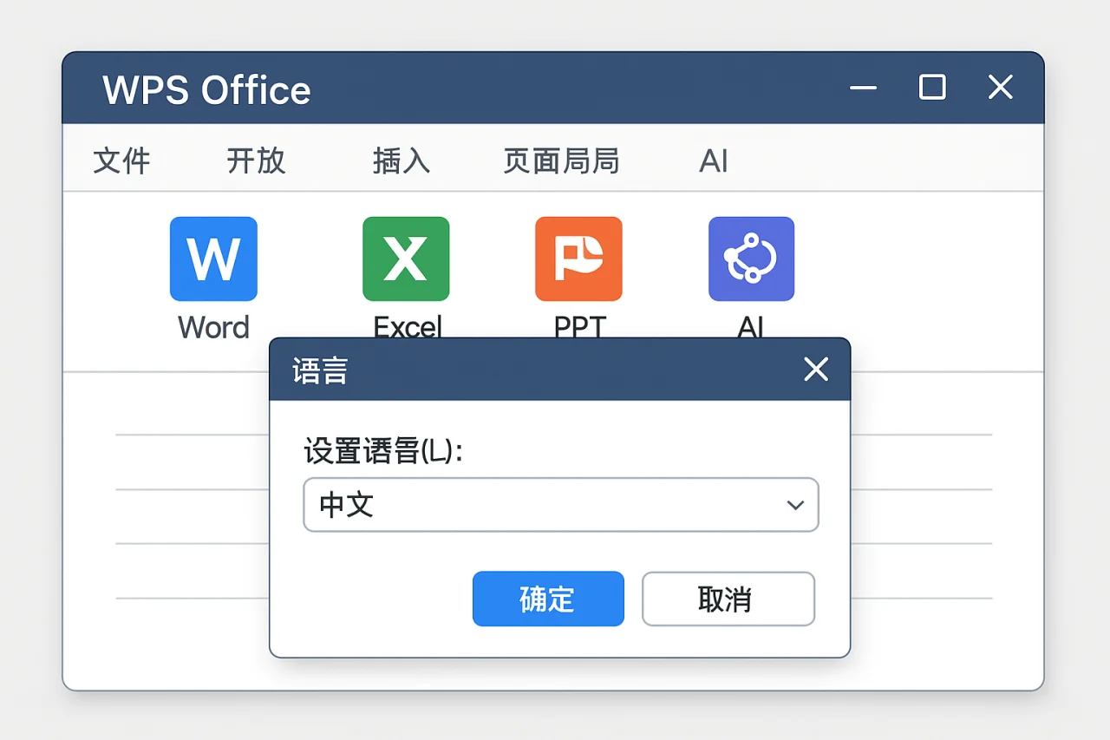Open the AI menu in the menu bar
Image resolution: width=1110 pixels, height=740 pixels.
click(713, 160)
